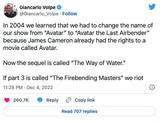Click the tweet paragraph mentioning James Cameron
Viewport: 160px width, 121px height.
pyautogui.click(x=78, y=37)
